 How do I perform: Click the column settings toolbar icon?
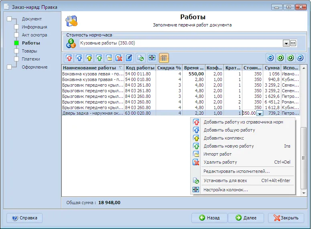tap(152, 58)
